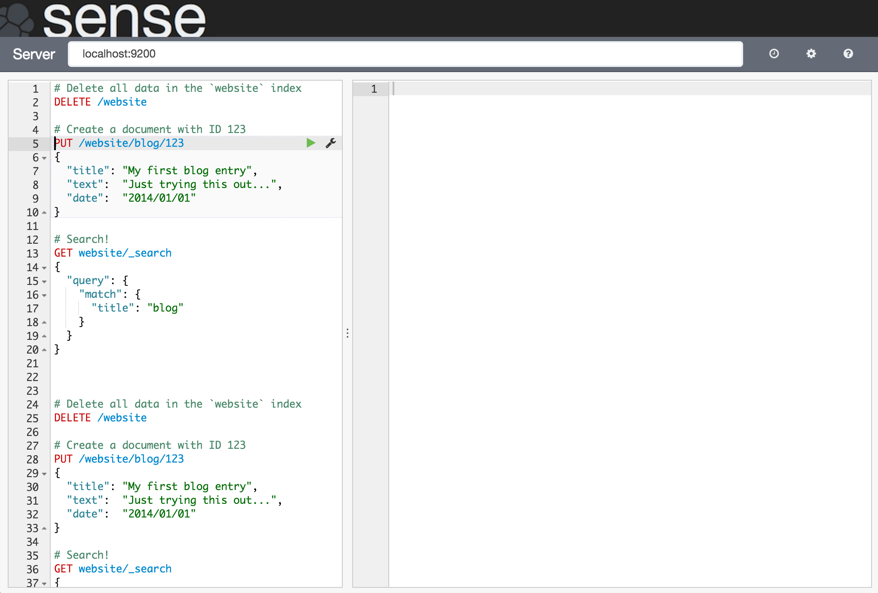Collapse the "query" object fold arrow
878x593 pixels.
pos(44,281)
